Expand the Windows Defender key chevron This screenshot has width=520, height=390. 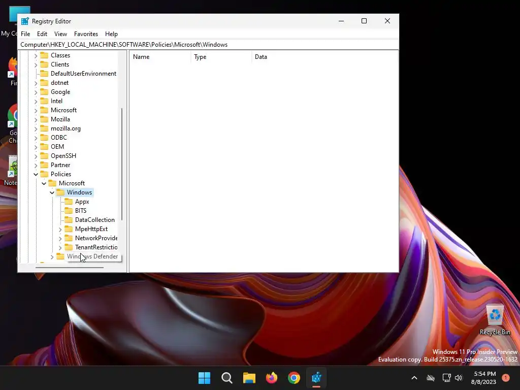[x=52, y=256]
